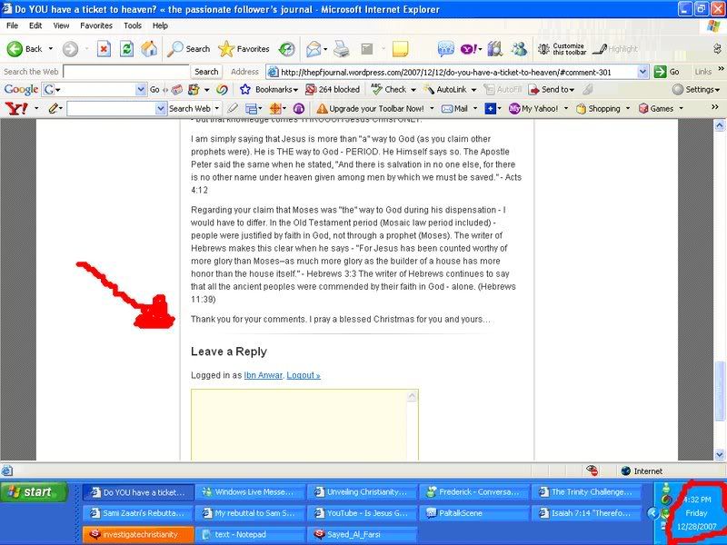
Task: Open the View menu
Action: click(x=61, y=25)
